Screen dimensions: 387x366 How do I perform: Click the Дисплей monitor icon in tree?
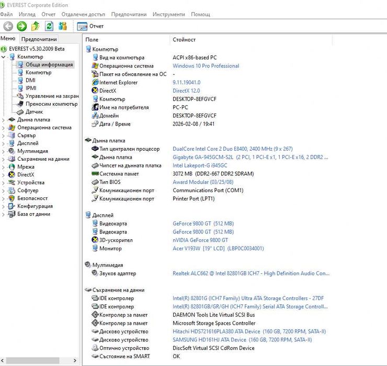pos(12,143)
